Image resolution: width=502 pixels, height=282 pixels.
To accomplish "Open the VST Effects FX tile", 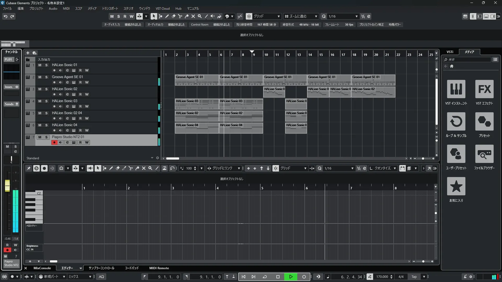I will tap(484, 89).
